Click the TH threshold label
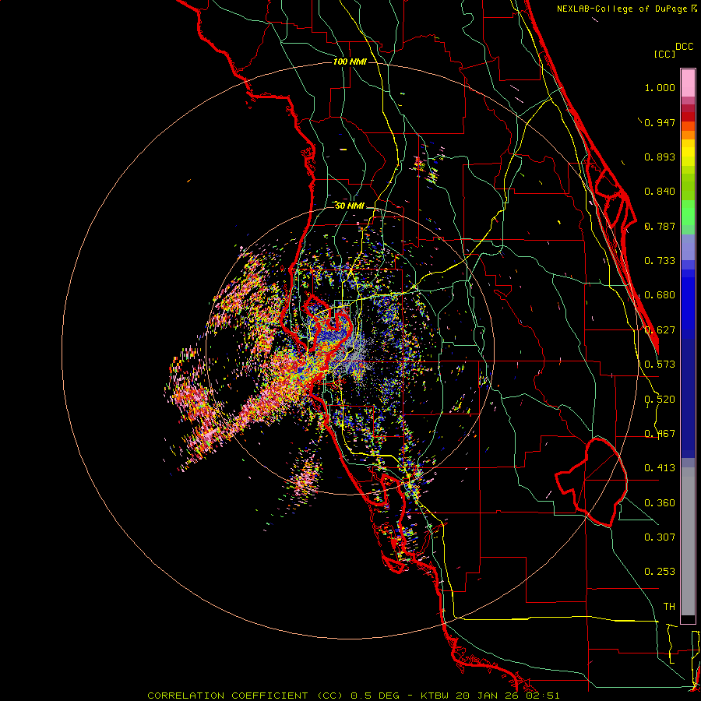The width and height of the screenshot is (701, 701). tap(669, 607)
